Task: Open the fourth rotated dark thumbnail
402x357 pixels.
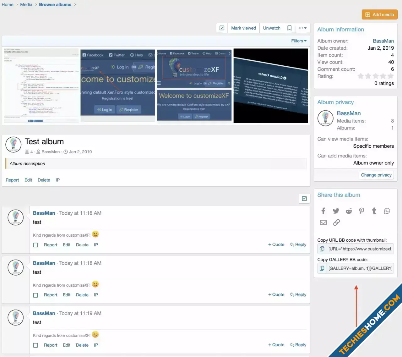Action: (x=271, y=86)
